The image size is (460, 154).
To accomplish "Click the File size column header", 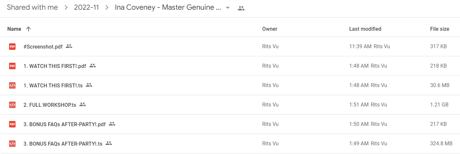I will 440,29.
